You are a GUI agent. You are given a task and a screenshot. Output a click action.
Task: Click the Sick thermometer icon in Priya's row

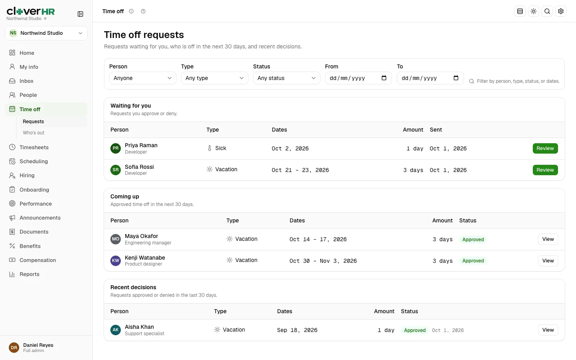pyautogui.click(x=210, y=148)
